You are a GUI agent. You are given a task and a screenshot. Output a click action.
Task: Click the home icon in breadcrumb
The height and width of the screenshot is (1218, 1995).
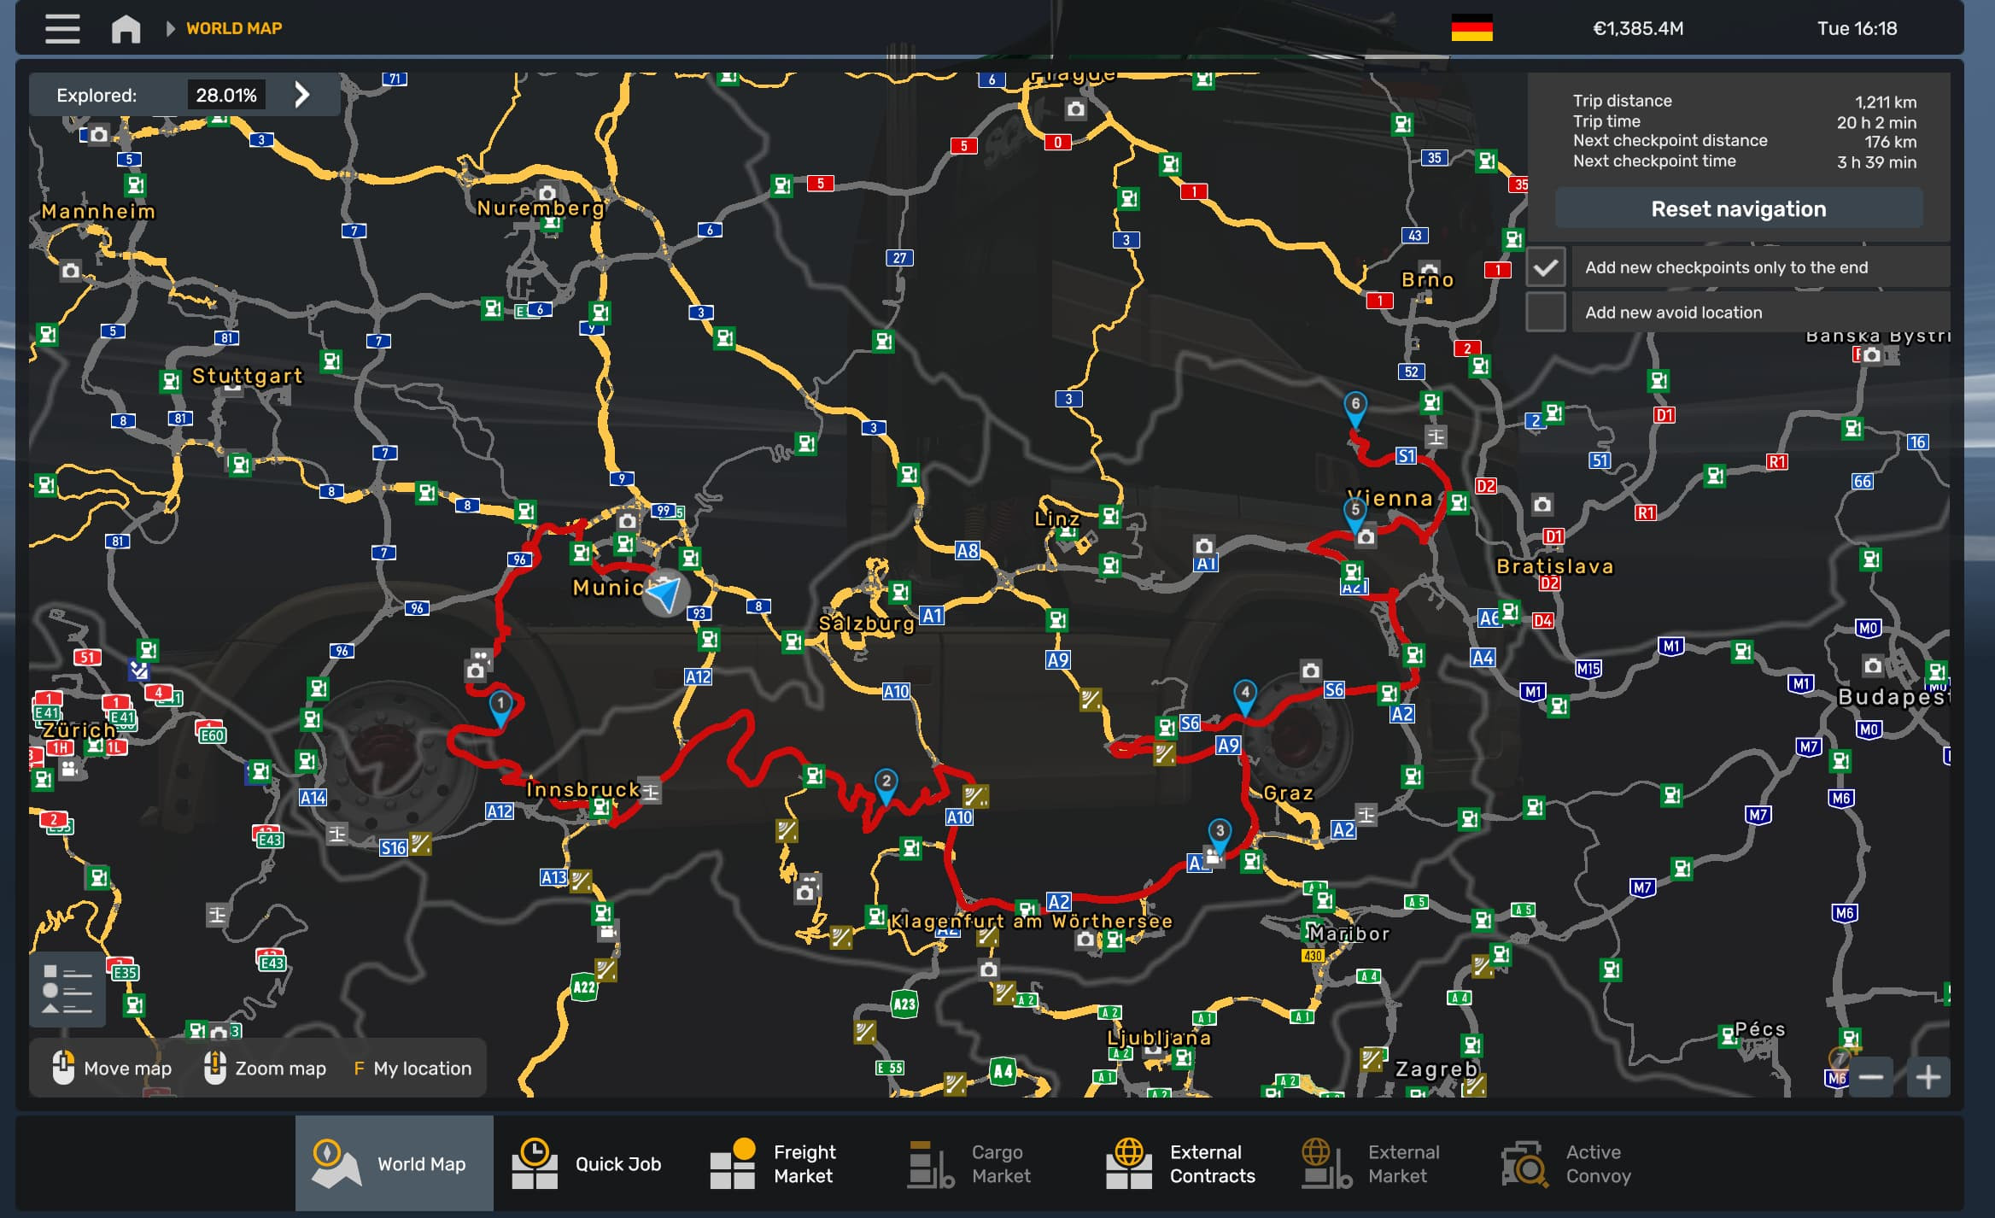point(126,28)
